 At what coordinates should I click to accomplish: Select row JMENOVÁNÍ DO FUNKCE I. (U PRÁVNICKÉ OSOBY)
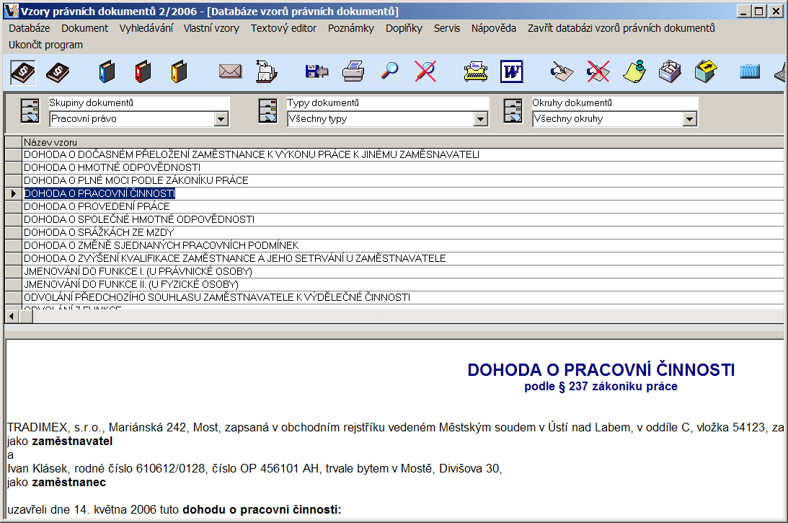coord(402,271)
